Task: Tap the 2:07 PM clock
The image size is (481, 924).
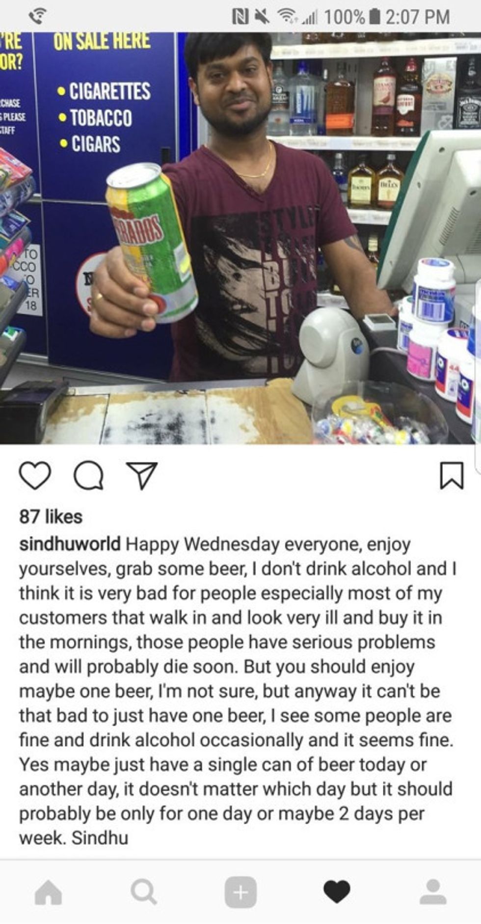Action: point(417,17)
